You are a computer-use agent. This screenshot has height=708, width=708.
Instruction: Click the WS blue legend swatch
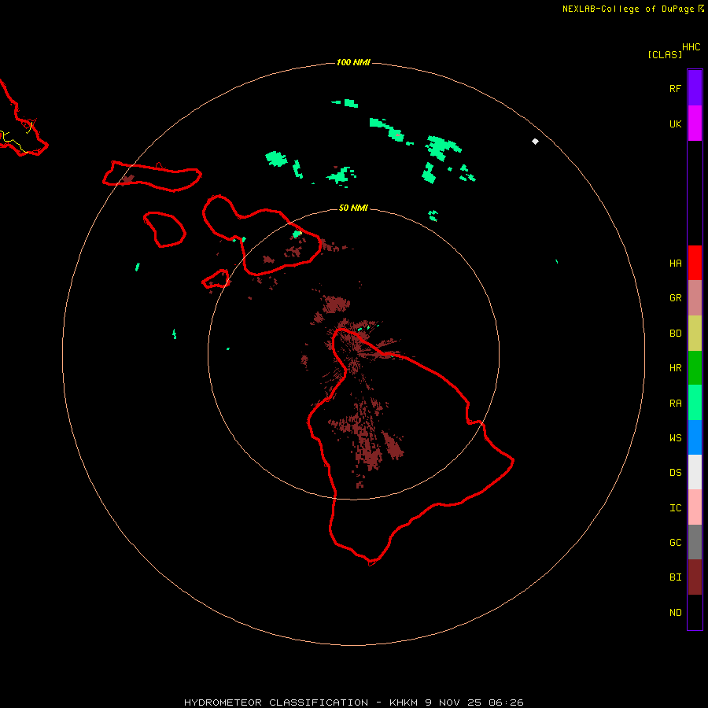695,437
